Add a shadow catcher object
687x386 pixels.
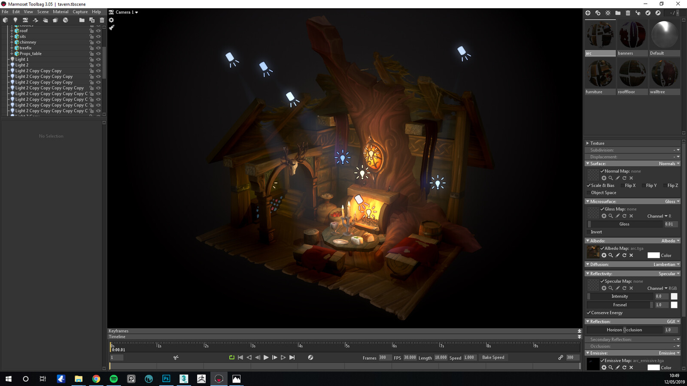(x=35, y=20)
